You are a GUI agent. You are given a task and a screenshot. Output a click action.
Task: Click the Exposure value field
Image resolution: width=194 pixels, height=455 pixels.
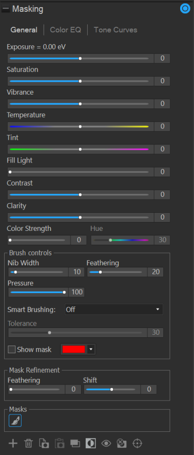(x=162, y=58)
